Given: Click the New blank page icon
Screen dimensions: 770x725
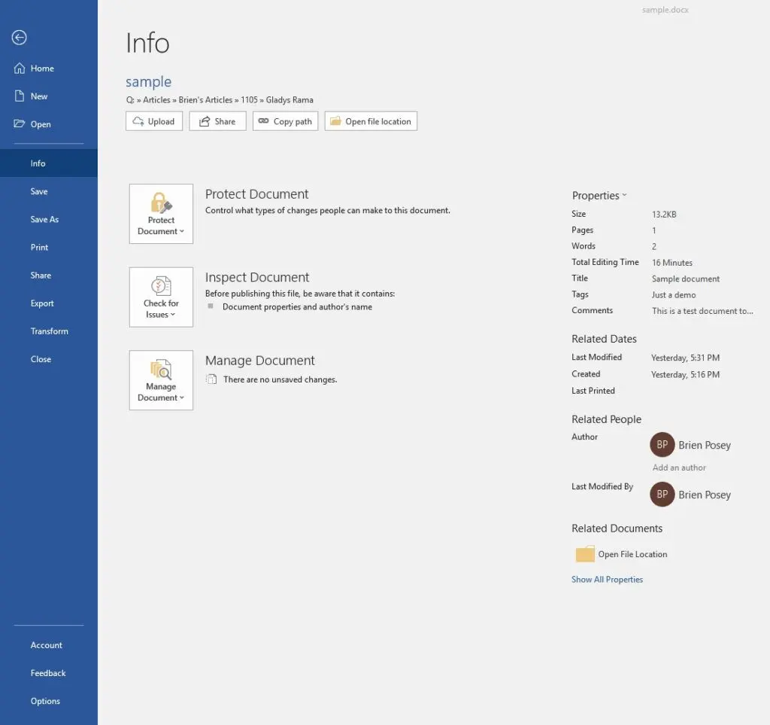Looking at the screenshot, I should coord(19,96).
